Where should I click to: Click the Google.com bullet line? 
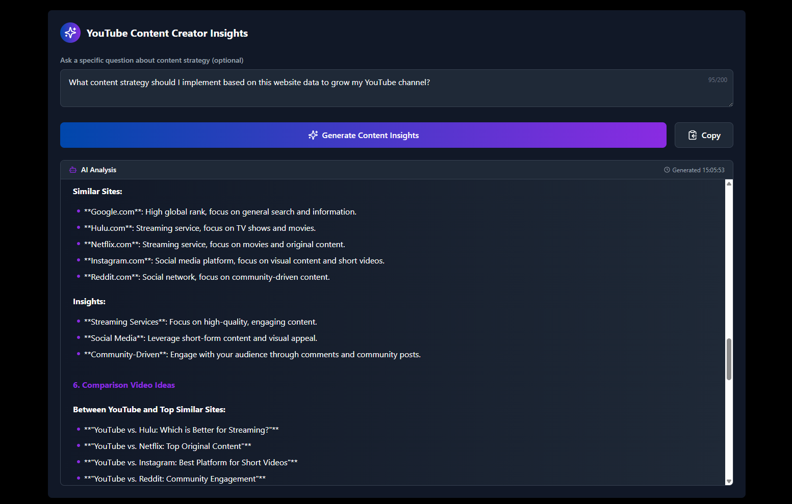[x=220, y=212]
